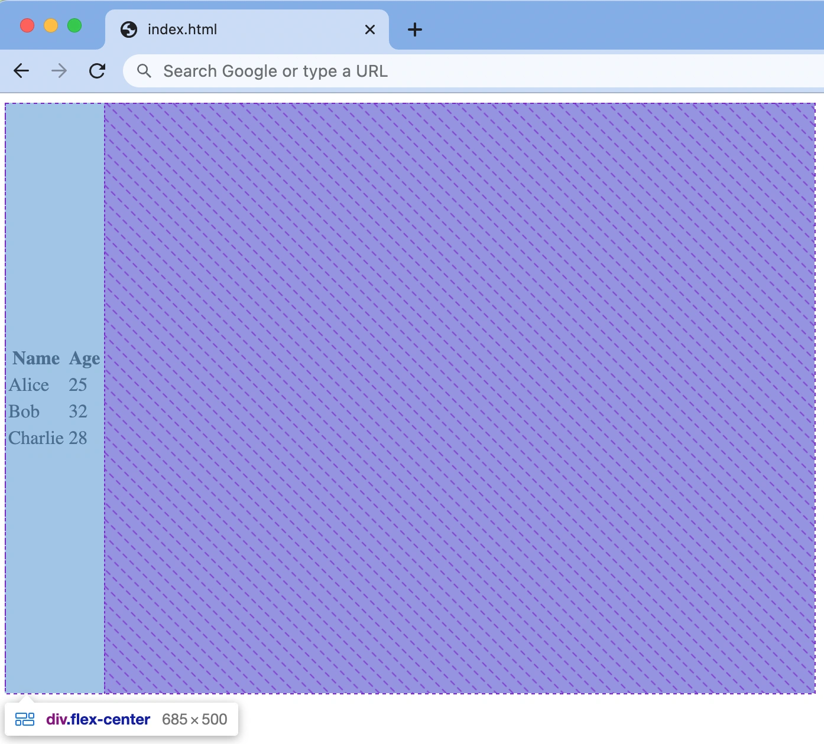This screenshot has height=744, width=824.
Task: Click the Age column header
Action: pos(83,358)
